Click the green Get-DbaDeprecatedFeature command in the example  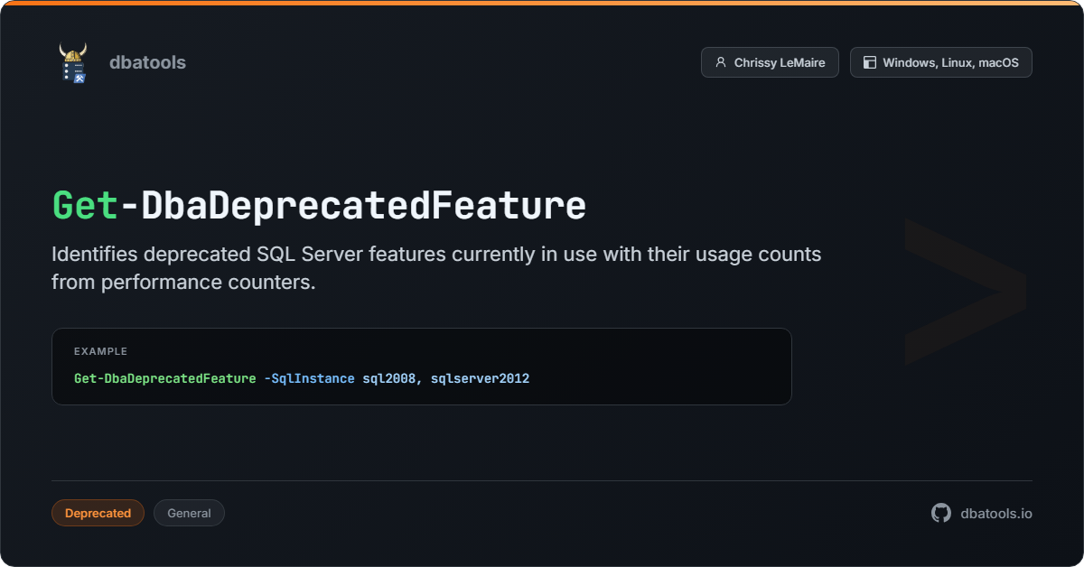tap(165, 378)
